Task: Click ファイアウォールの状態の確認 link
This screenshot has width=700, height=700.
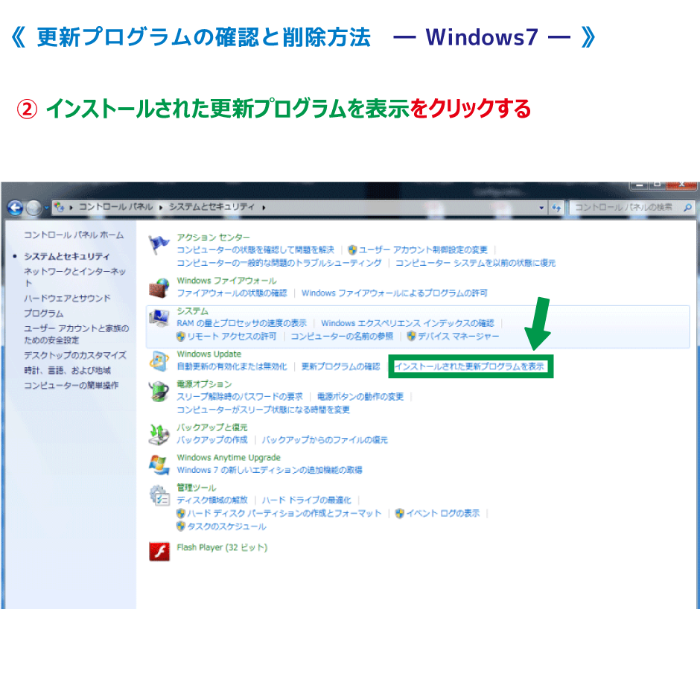Action: click(232, 293)
